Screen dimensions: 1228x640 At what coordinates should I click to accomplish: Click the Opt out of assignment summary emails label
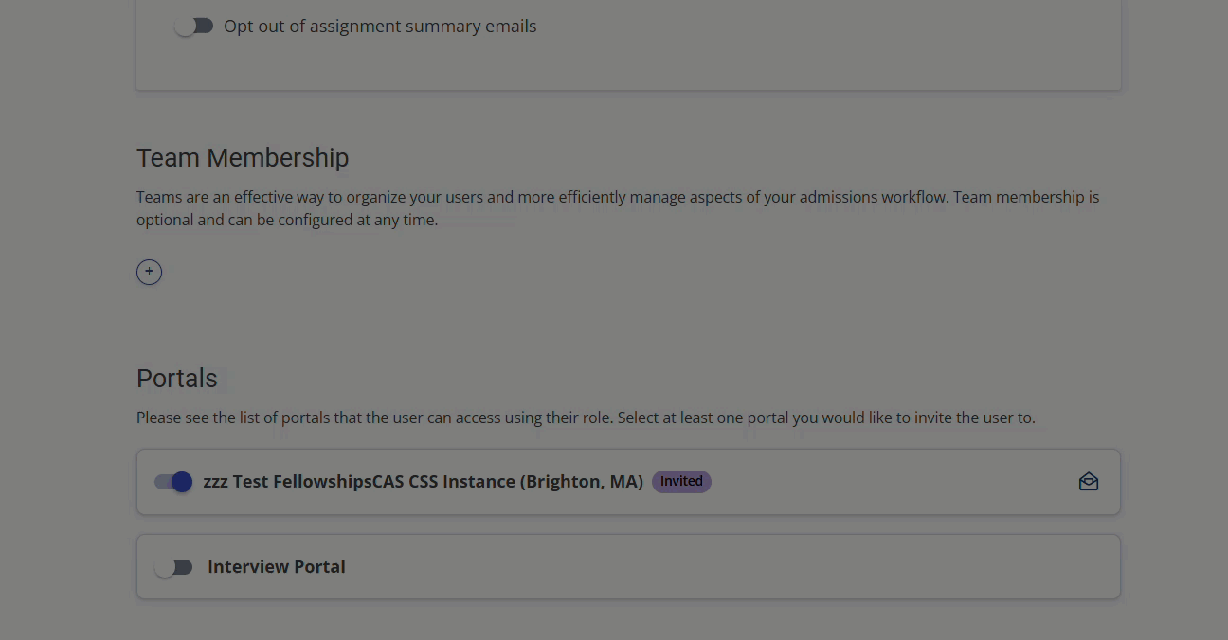(x=378, y=26)
